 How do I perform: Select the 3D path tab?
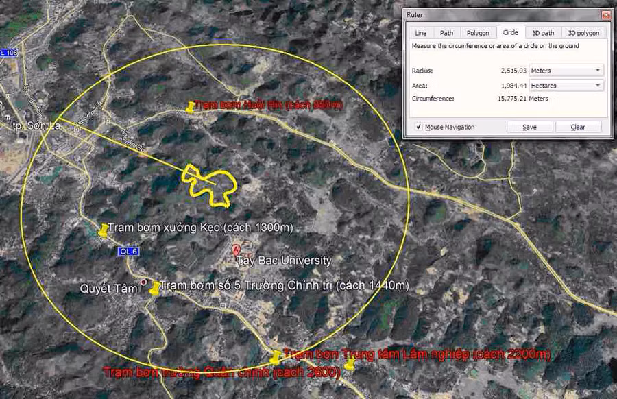(543, 33)
